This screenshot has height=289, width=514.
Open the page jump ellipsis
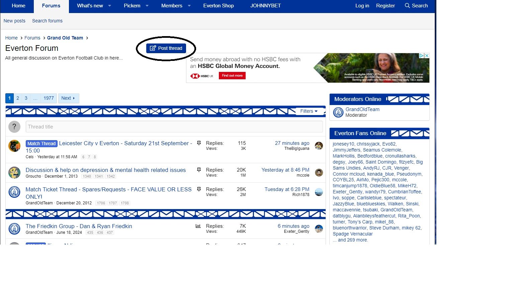[x=35, y=98]
